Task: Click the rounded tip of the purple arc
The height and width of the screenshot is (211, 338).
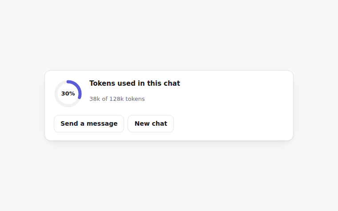Action: point(80,98)
